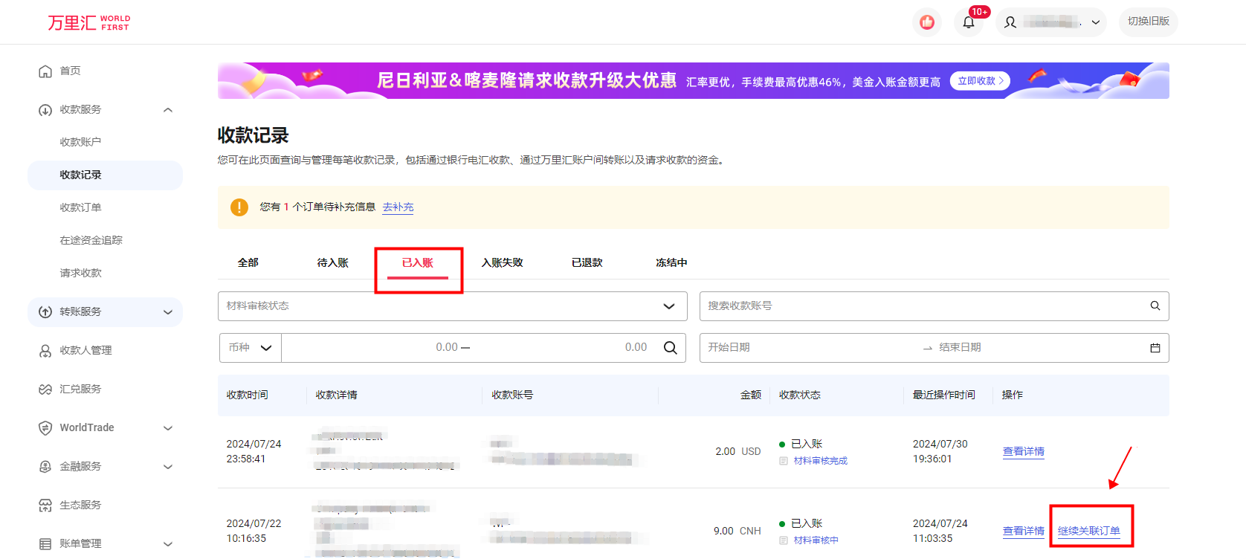This screenshot has width=1246, height=559.
Task: Click the 汇兑服务 exchange icon
Action: [x=45, y=390]
